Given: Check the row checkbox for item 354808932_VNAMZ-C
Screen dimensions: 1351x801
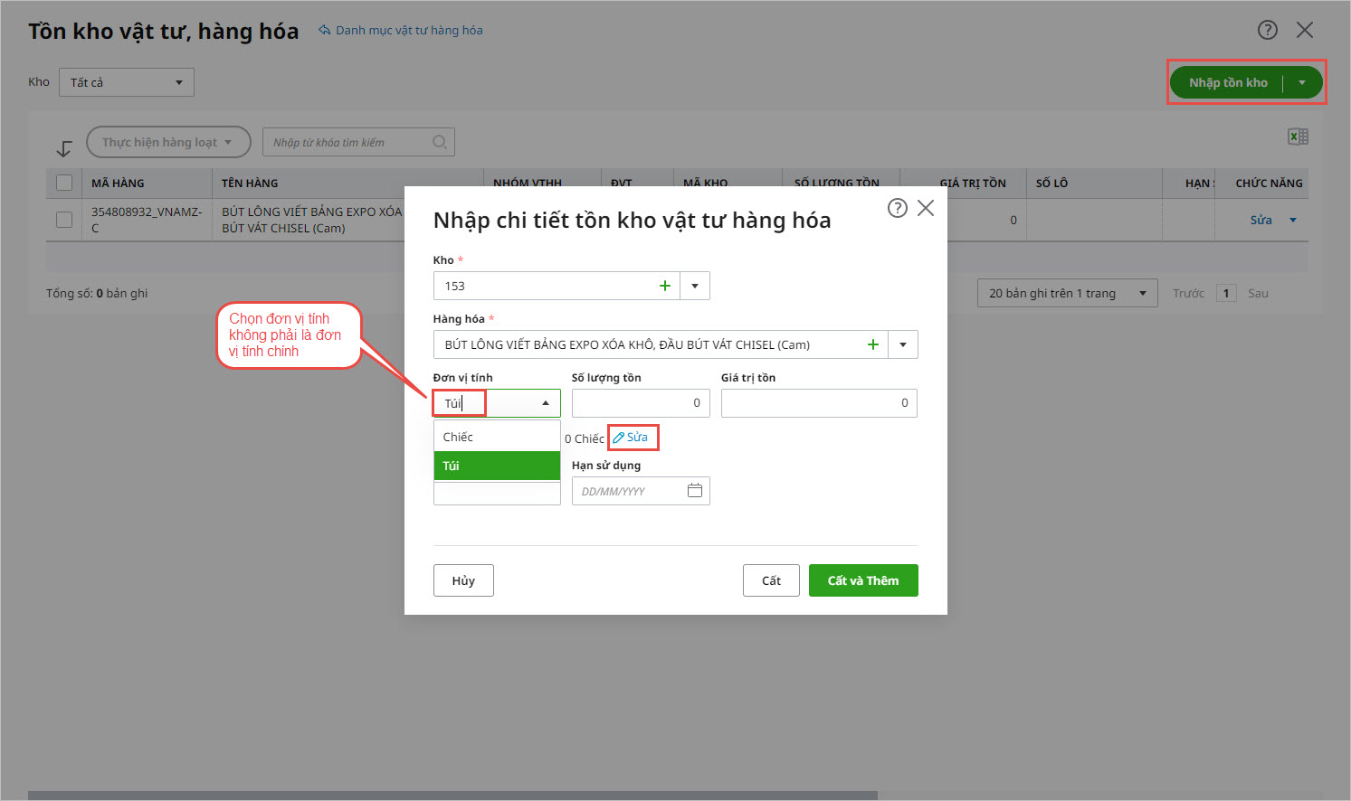Looking at the screenshot, I should pyautogui.click(x=64, y=220).
